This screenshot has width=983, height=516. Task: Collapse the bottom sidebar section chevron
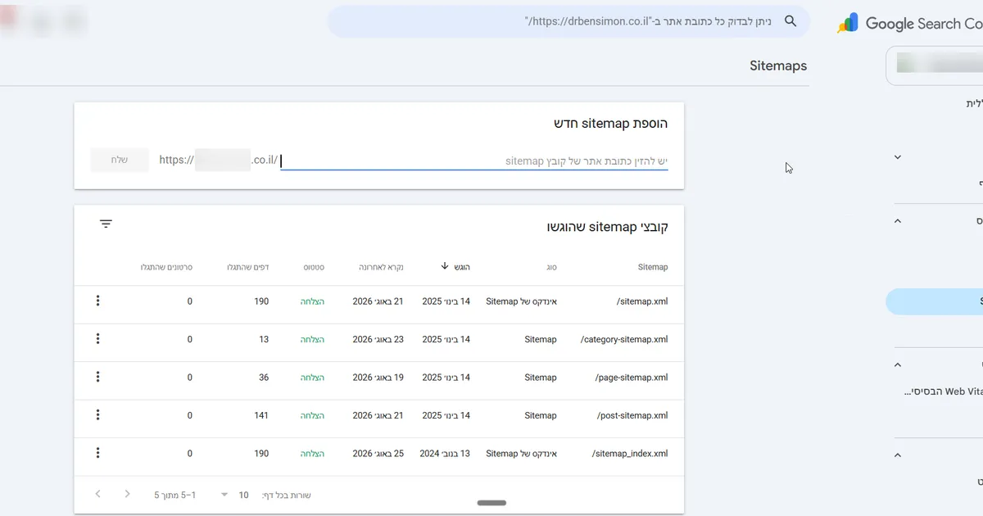coord(898,455)
